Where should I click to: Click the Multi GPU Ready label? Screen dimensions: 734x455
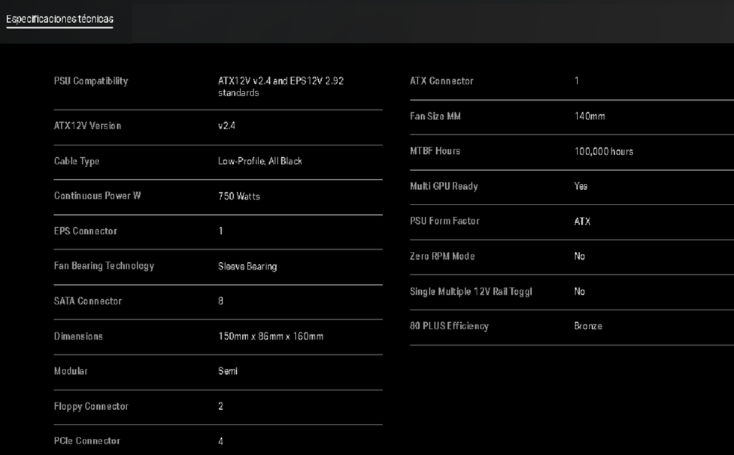click(444, 186)
